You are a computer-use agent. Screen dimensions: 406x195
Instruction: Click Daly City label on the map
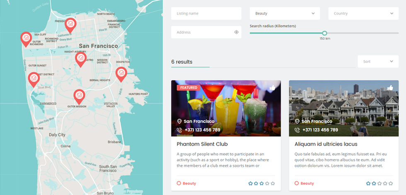(x=57, y=135)
